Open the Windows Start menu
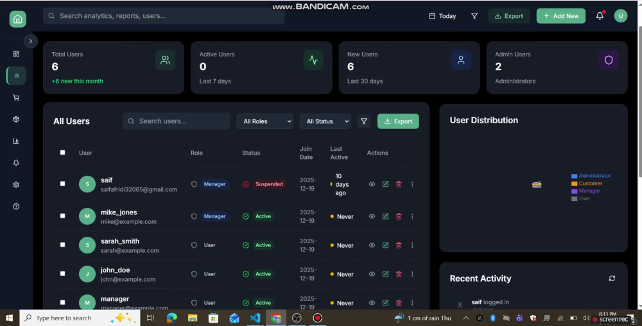The image size is (642, 326). 9,318
